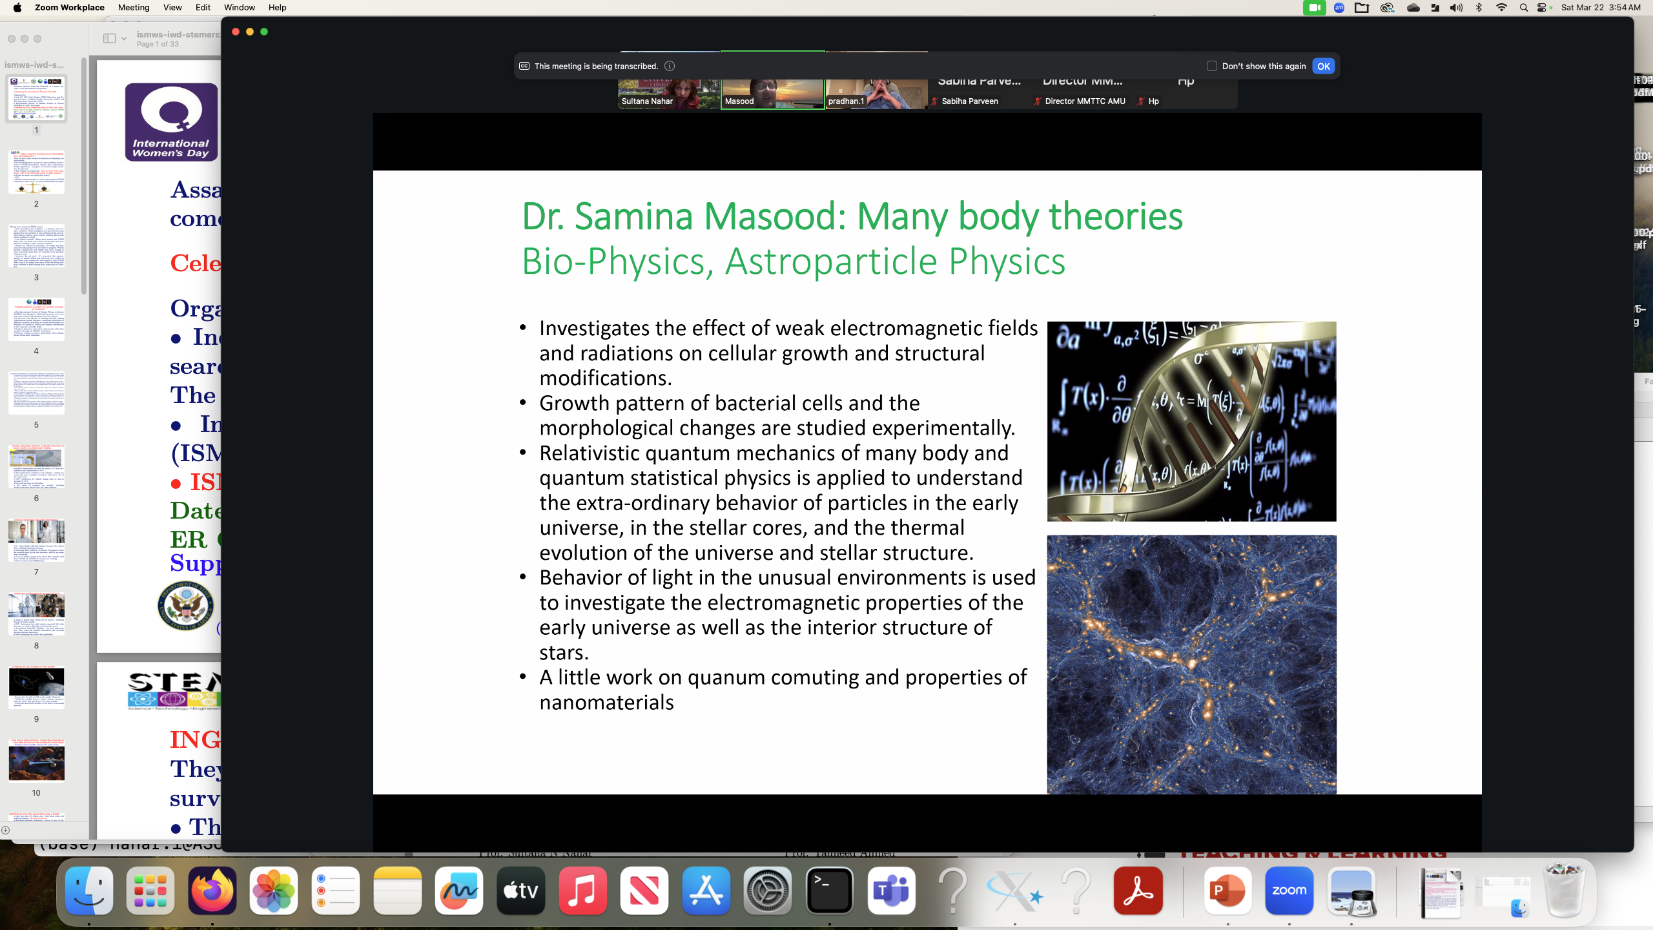The image size is (1653, 930).
Task: Expand the sidebar view options chevron
Action: [x=124, y=39]
